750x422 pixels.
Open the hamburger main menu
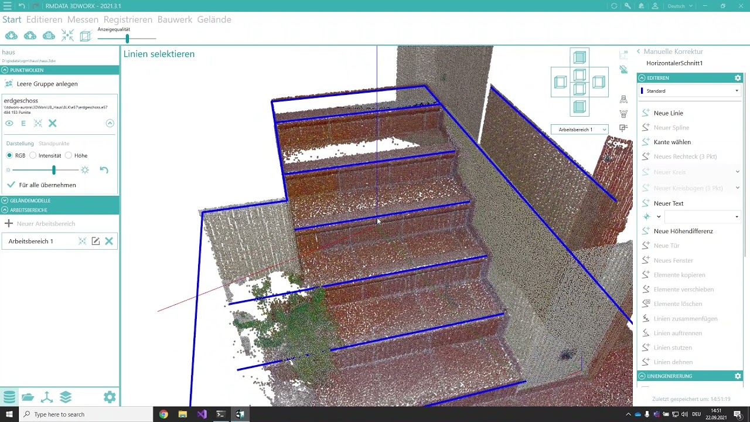(x=7, y=6)
